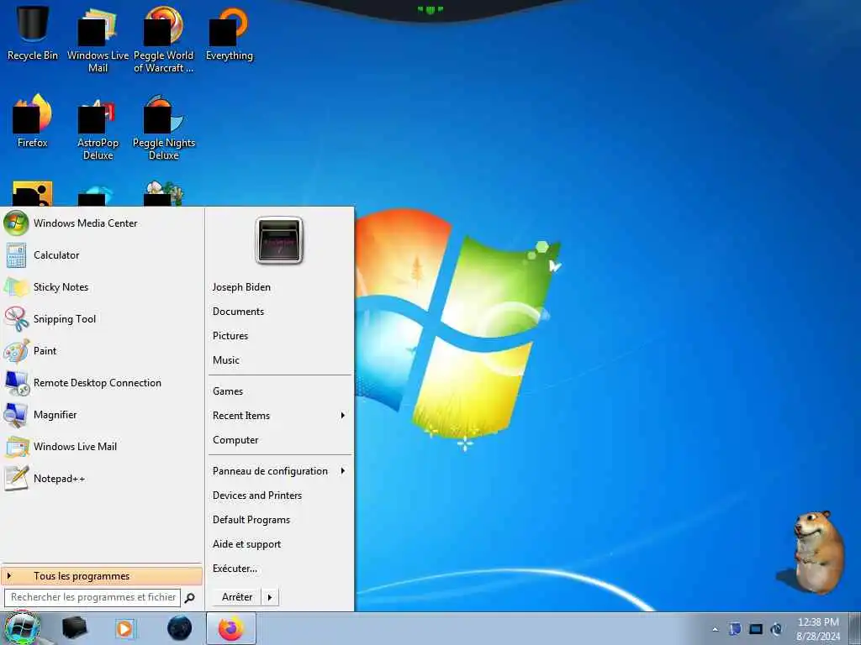Select the Recycle Bin desktop icon
861x645 pixels.
(33, 34)
